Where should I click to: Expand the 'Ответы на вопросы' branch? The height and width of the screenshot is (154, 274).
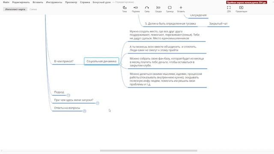point(84,111)
